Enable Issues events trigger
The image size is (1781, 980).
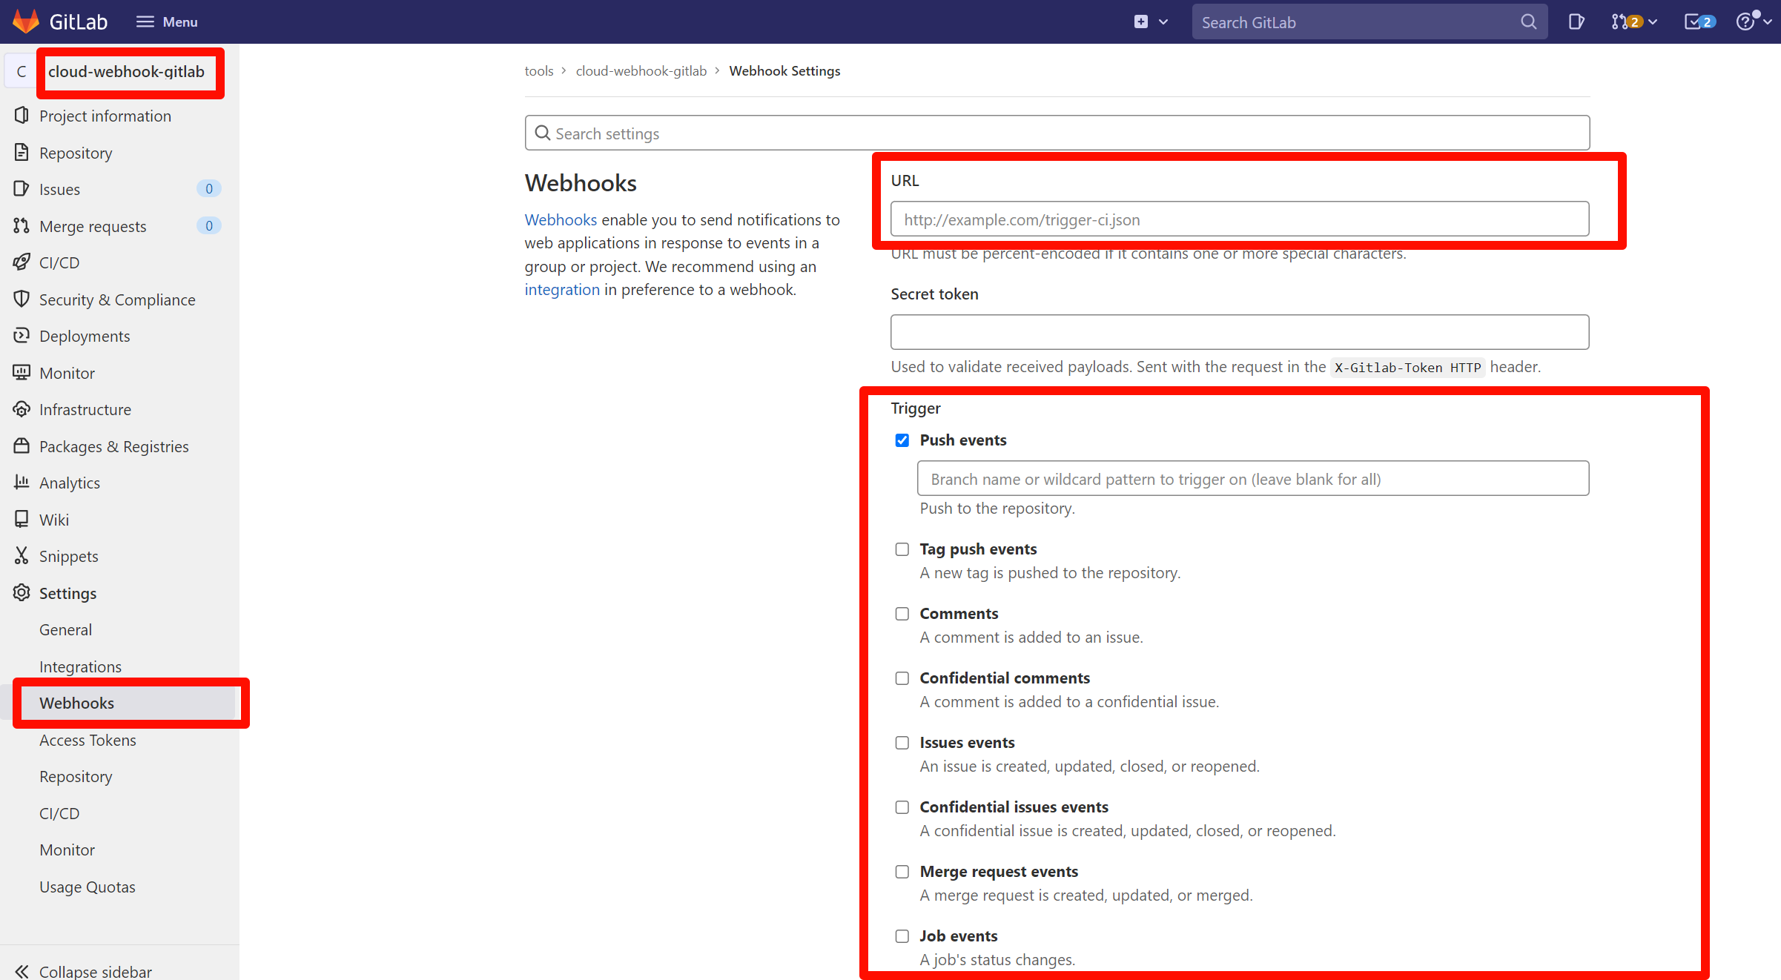click(902, 743)
